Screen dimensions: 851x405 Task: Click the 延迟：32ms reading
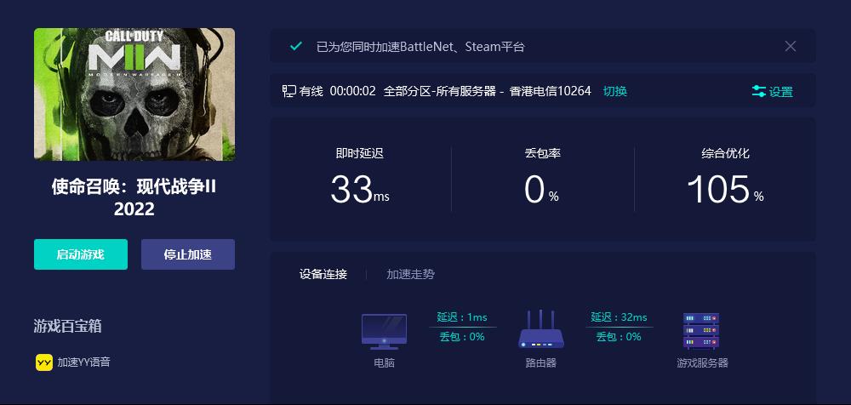click(x=619, y=317)
